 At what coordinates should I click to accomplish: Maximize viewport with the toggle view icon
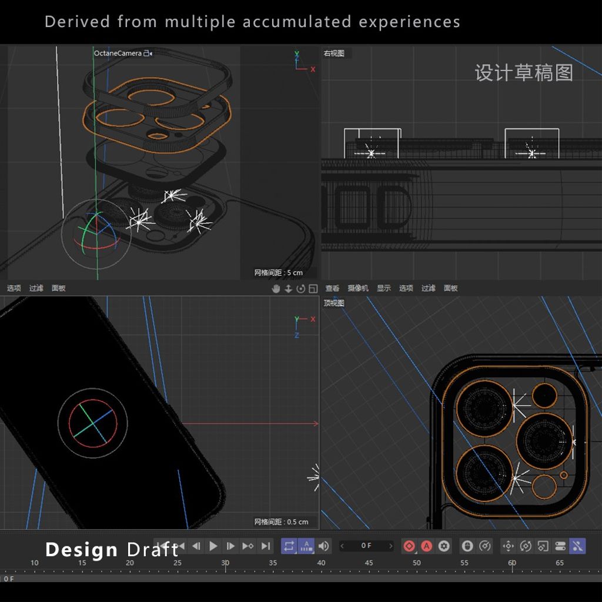(313, 289)
